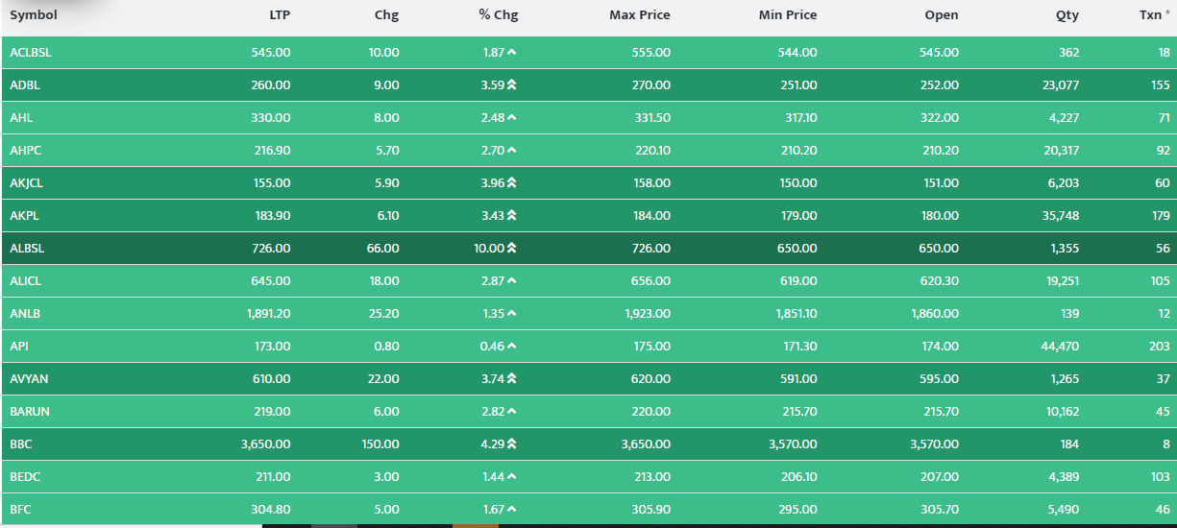The image size is (1177, 528).
Task: Sort by the LTP column header
Action: (279, 15)
